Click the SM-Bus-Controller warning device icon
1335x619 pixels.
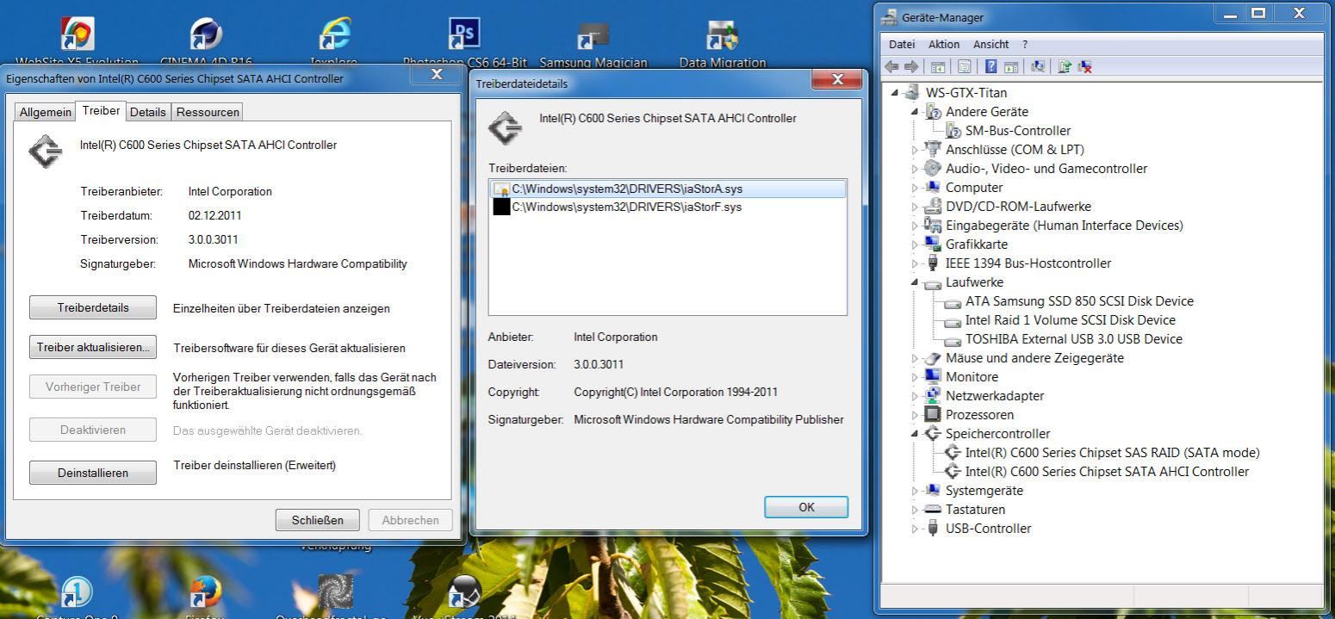953,131
